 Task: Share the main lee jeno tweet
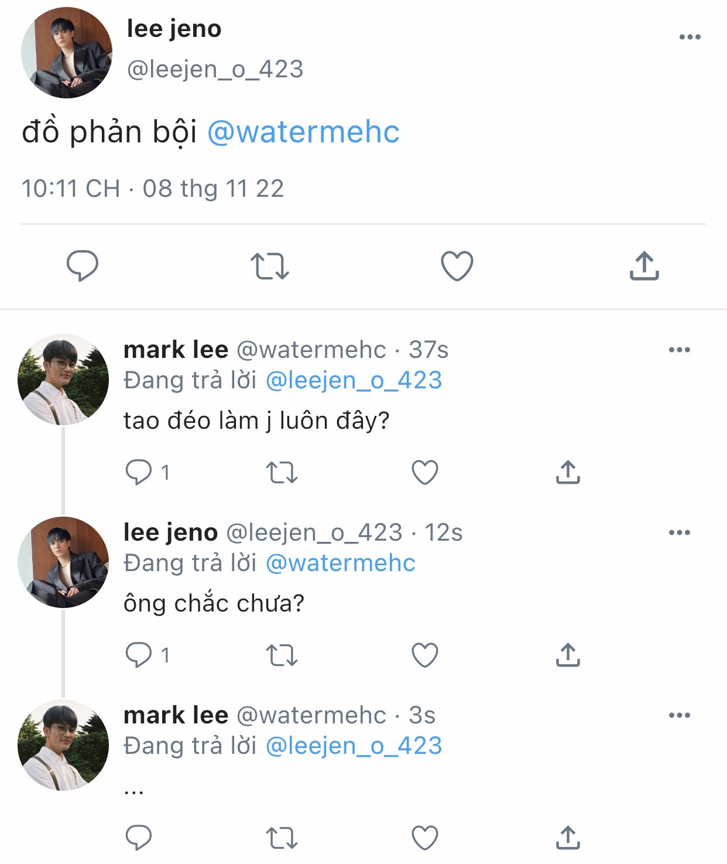pyautogui.click(x=644, y=265)
